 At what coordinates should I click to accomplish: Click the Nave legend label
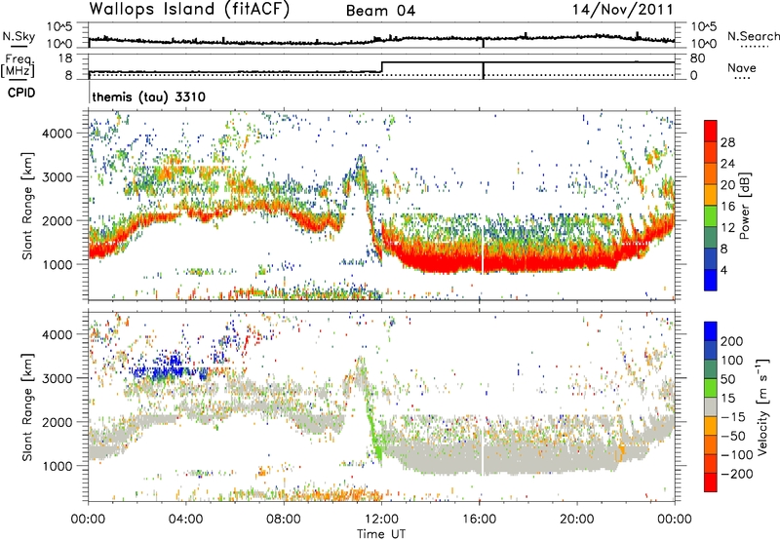(742, 67)
